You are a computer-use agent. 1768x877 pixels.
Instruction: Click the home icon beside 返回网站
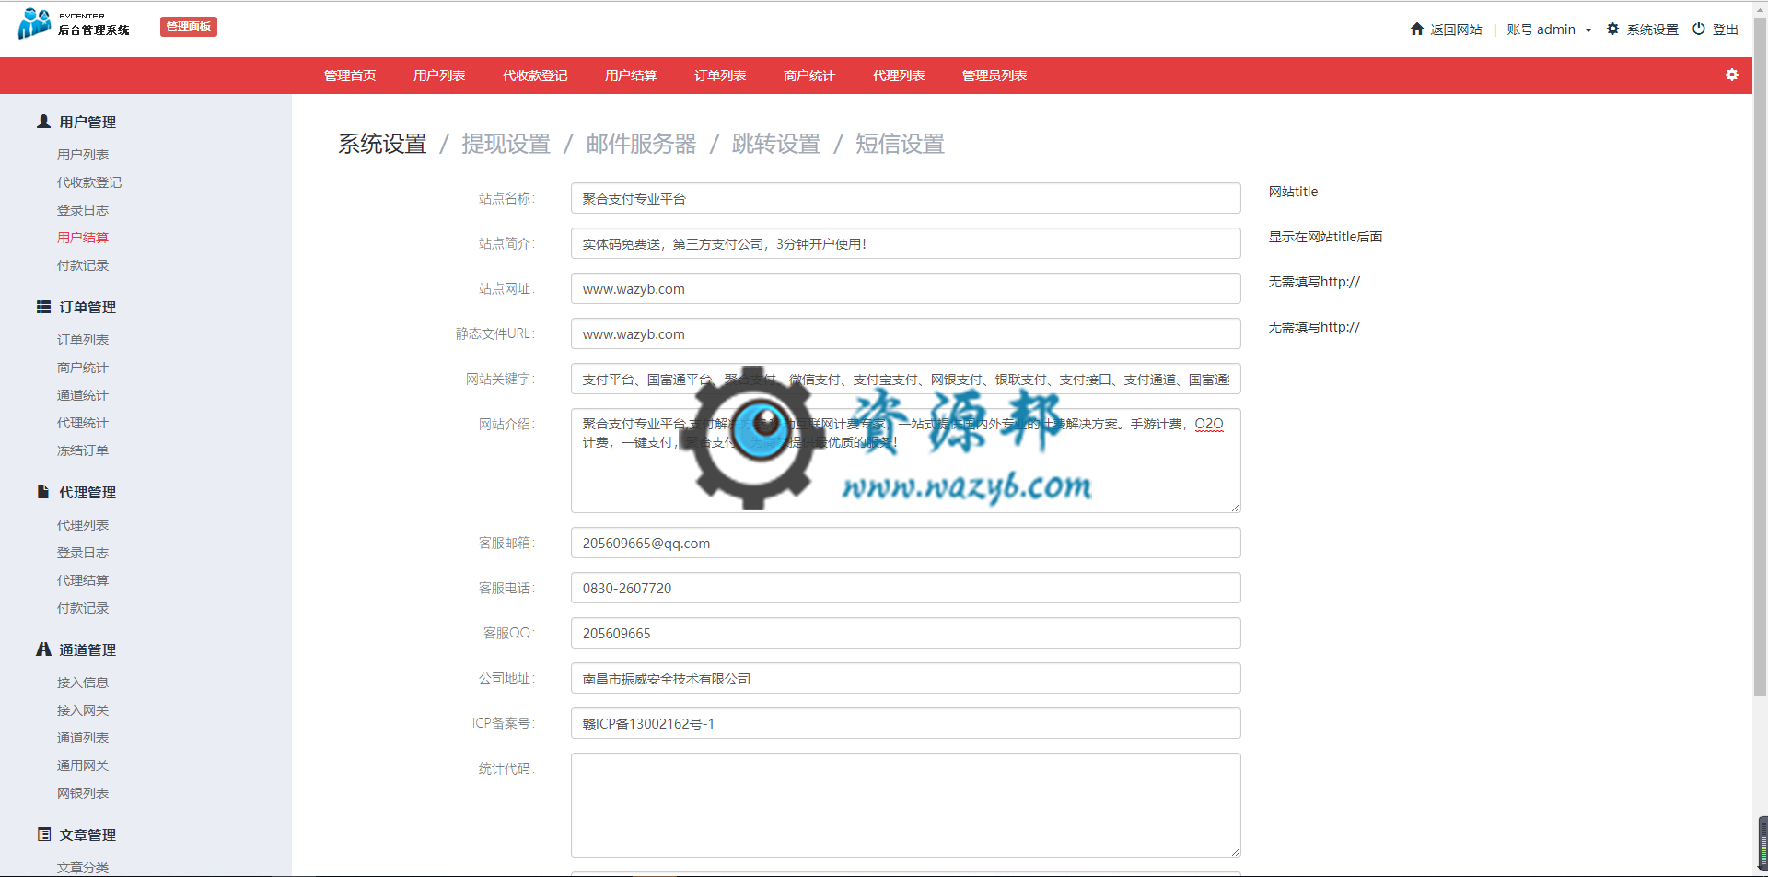[x=1417, y=29]
